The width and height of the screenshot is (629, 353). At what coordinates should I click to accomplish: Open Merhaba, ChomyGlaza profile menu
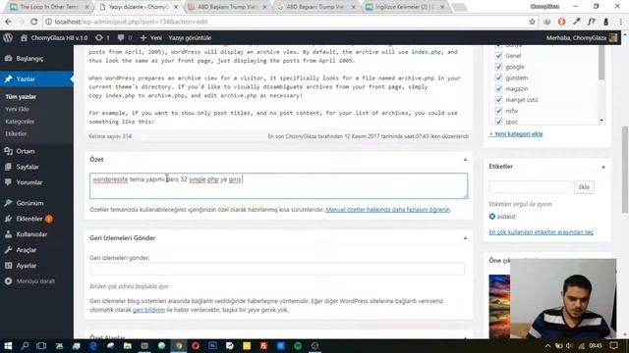tap(581, 38)
